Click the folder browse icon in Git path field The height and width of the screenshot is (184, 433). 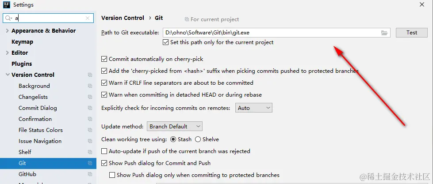point(384,33)
